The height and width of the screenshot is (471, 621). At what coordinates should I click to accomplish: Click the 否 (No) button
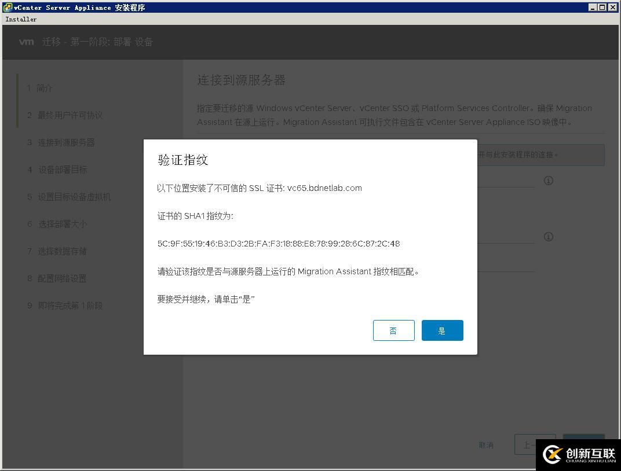pos(394,330)
